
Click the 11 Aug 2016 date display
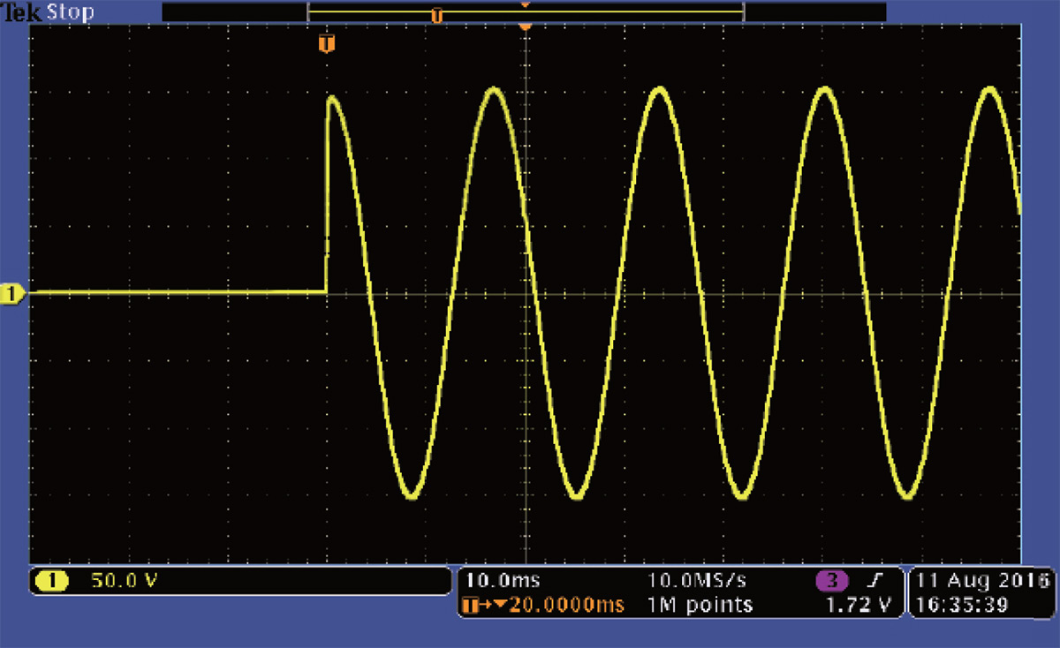980,581
